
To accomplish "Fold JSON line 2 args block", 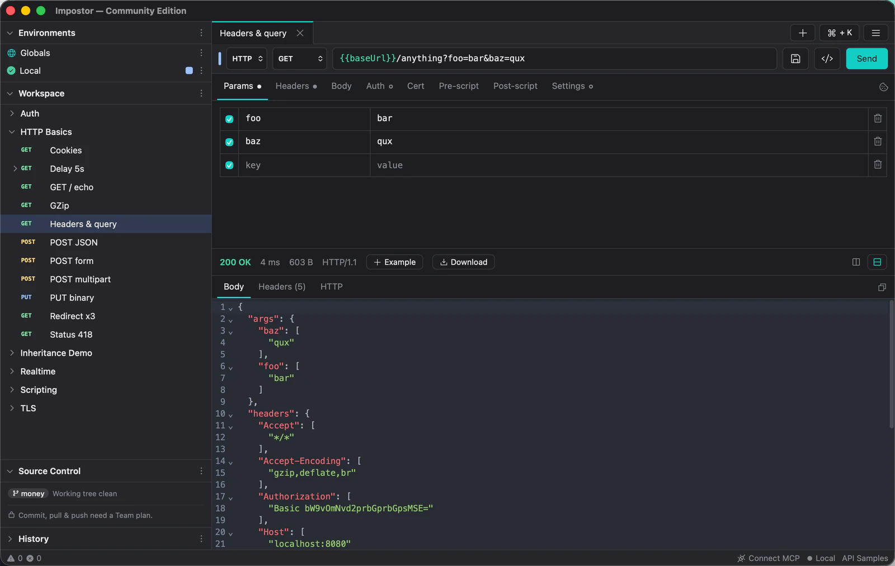I will pyautogui.click(x=230, y=320).
